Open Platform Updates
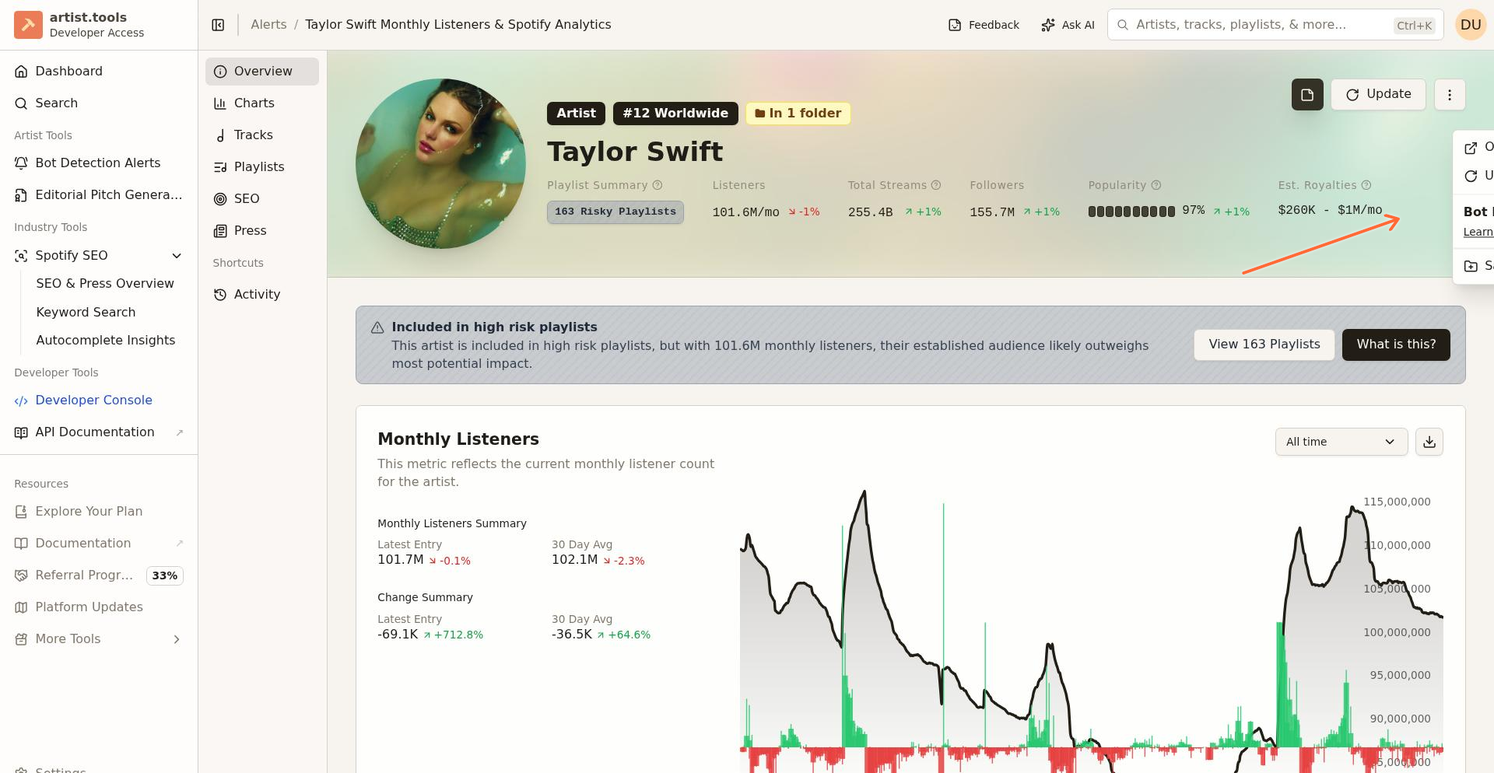 (99, 607)
